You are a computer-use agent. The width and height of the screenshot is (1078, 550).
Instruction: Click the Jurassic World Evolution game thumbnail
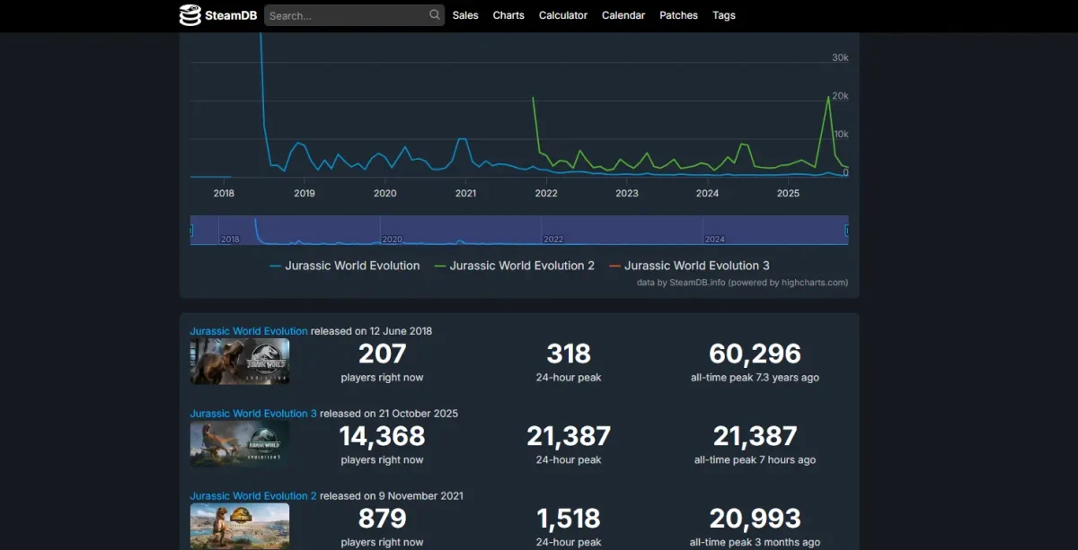pyautogui.click(x=240, y=362)
